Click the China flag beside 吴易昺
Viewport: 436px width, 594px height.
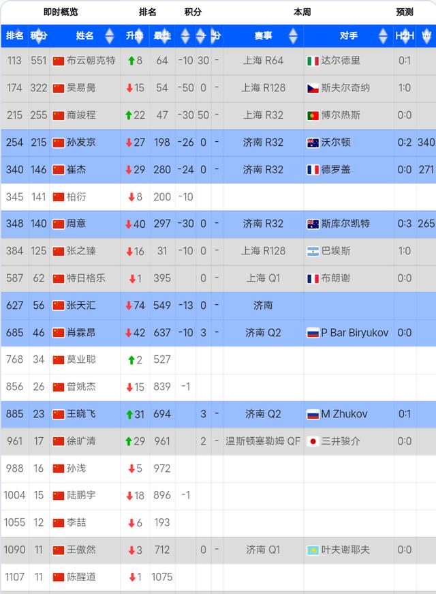coord(58,88)
